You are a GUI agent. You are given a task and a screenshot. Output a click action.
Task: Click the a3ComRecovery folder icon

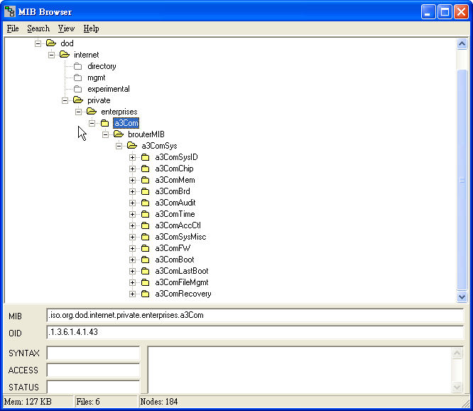tap(146, 294)
